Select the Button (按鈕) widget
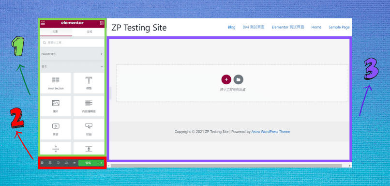Image resolution: width=390 pixels, height=186 pixels. tap(89, 129)
